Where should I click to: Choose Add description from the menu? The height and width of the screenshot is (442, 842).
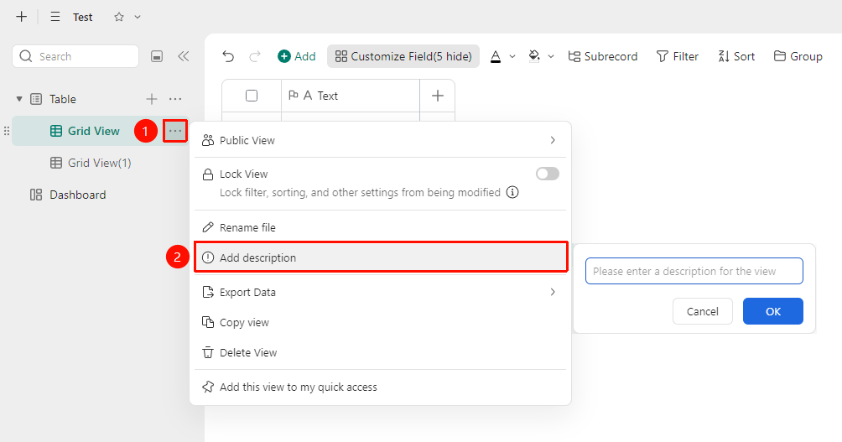(x=380, y=257)
